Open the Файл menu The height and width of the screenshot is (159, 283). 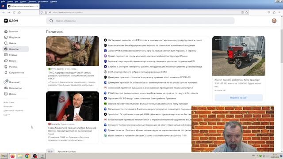click(x=3, y=1)
